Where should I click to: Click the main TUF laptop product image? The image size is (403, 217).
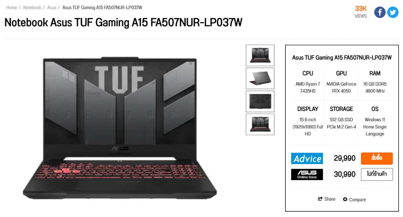(x=120, y=127)
